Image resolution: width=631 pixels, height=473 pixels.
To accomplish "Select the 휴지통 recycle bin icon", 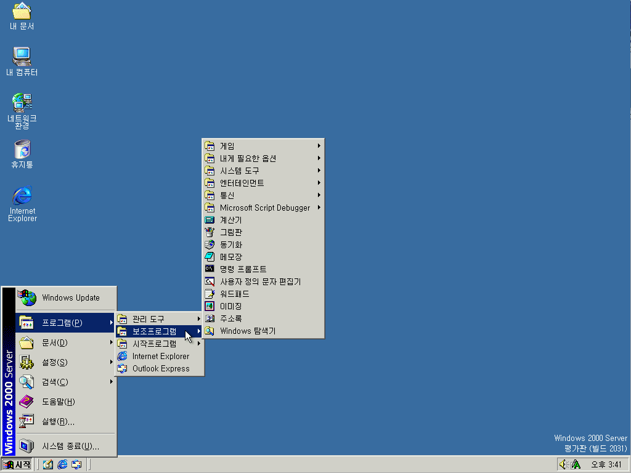I will click(x=22, y=154).
